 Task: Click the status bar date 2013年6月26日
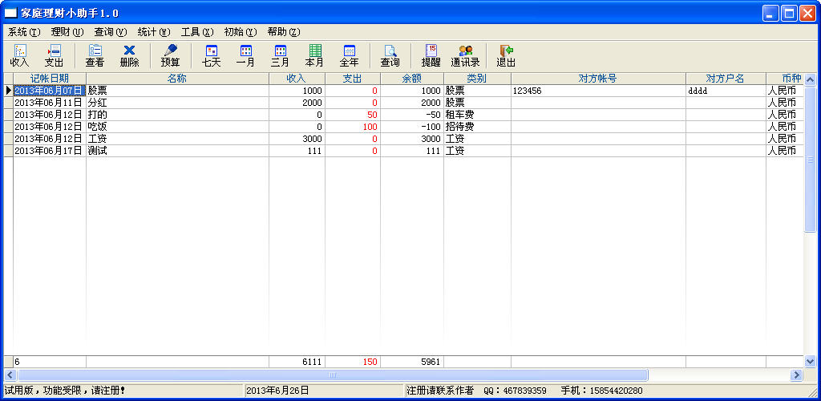[x=277, y=391]
